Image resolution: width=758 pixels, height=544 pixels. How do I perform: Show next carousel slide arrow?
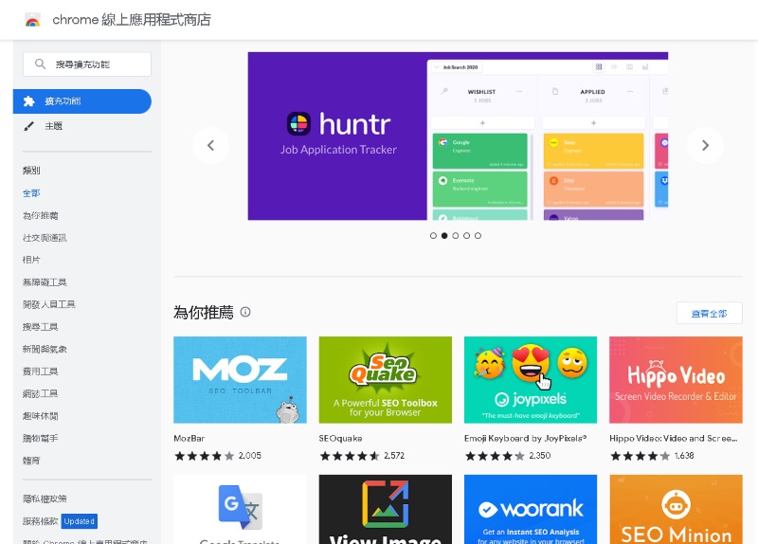point(705,145)
